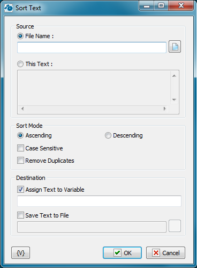
Task: Uncheck Assign Text to Variable
Action: [20, 190]
